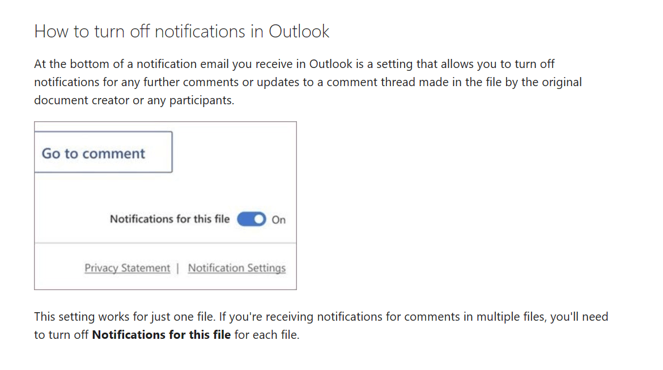The image size is (663, 370).
Task: Click the notification email screenshot image
Action: click(x=165, y=205)
